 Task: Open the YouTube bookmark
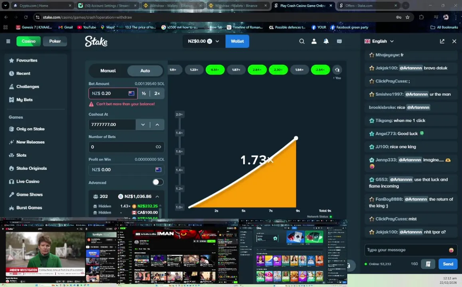(87, 28)
